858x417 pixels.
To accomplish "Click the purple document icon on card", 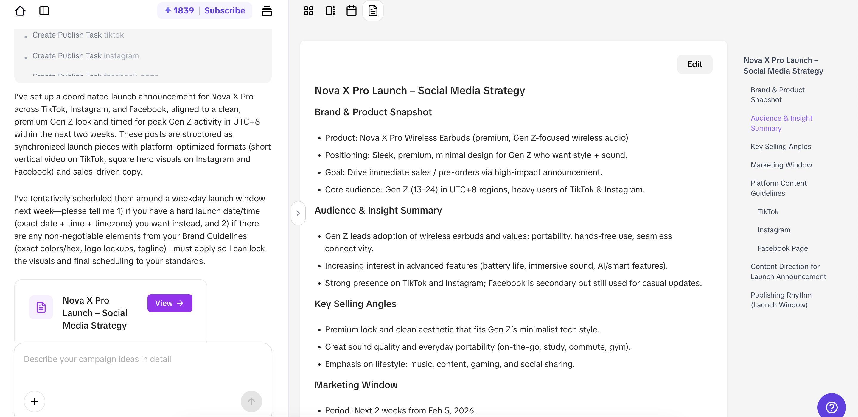I will pyautogui.click(x=41, y=307).
